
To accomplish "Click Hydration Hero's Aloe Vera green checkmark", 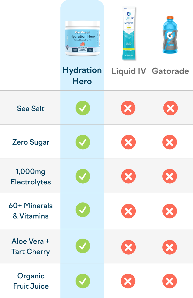I will pos(83,246).
